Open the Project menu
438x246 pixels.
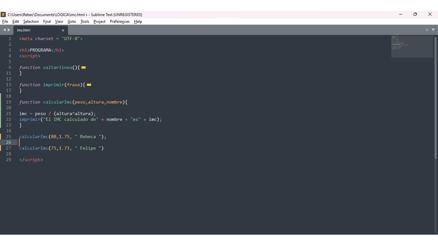tap(100, 22)
